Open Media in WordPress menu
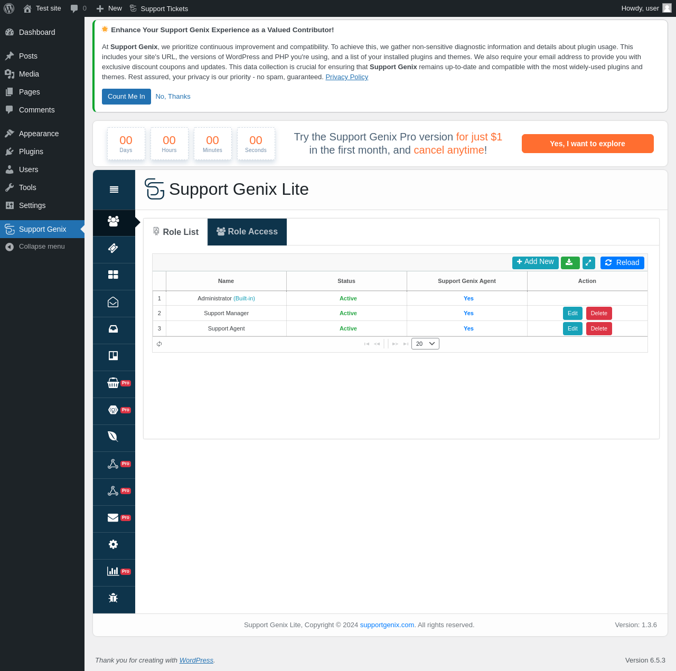 coord(42,74)
